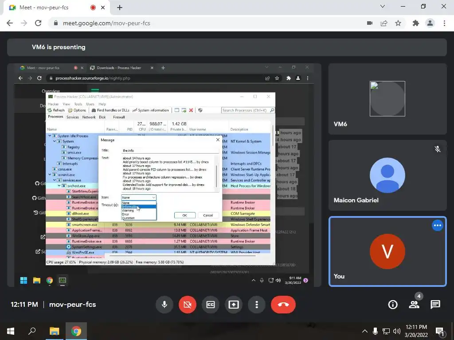Collapse the wininit.exe tree node
Image resolution: width=454 pixels, height=340 pixels.
click(x=50, y=174)
